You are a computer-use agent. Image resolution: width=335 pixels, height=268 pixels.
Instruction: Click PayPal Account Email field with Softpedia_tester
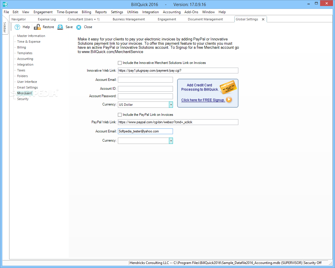[145, 131]
